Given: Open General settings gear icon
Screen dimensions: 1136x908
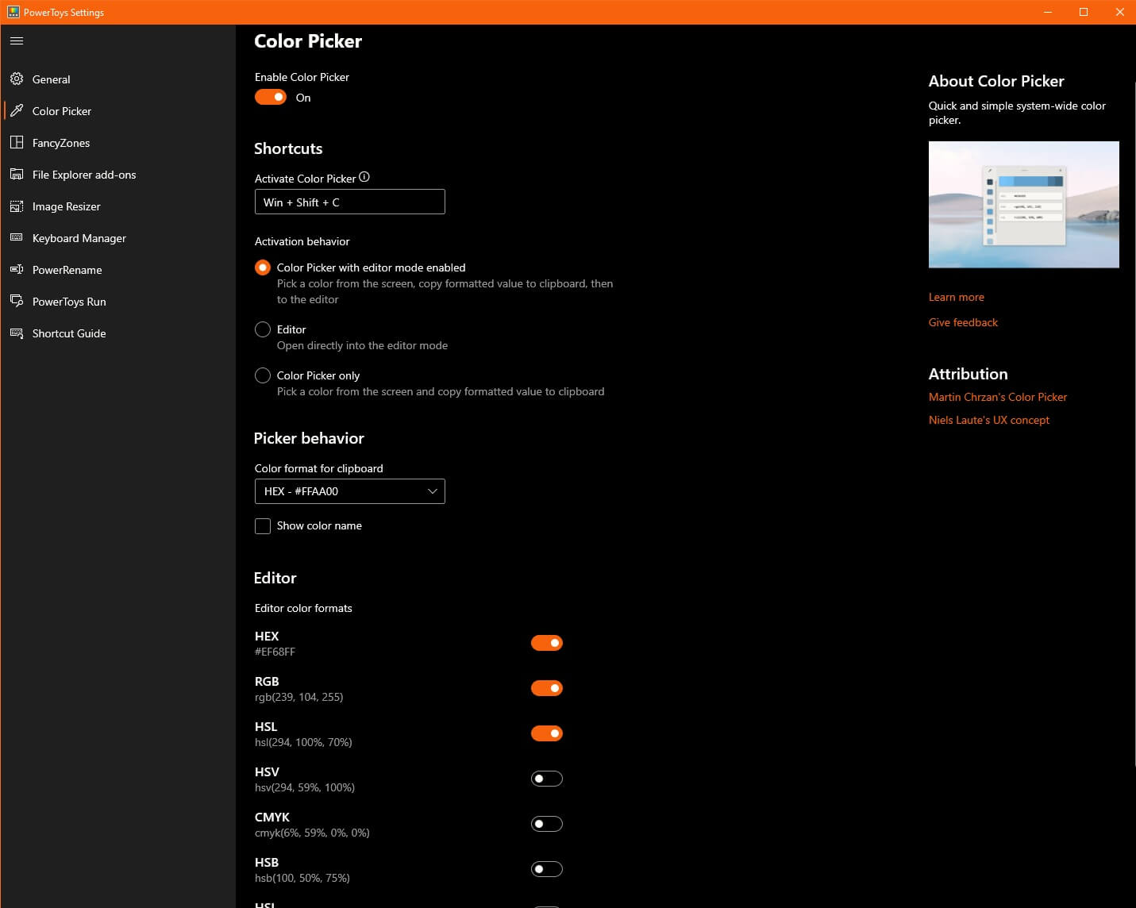Looking at the screenshot, I should 17,79.
